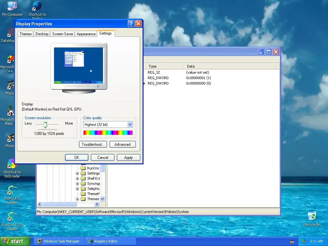Switch to the Desktop tab
Screen dimensions: 328x246
42,34
